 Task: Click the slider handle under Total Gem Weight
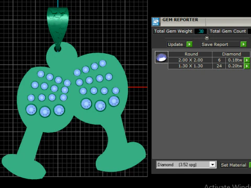click(x=207, y=38)
